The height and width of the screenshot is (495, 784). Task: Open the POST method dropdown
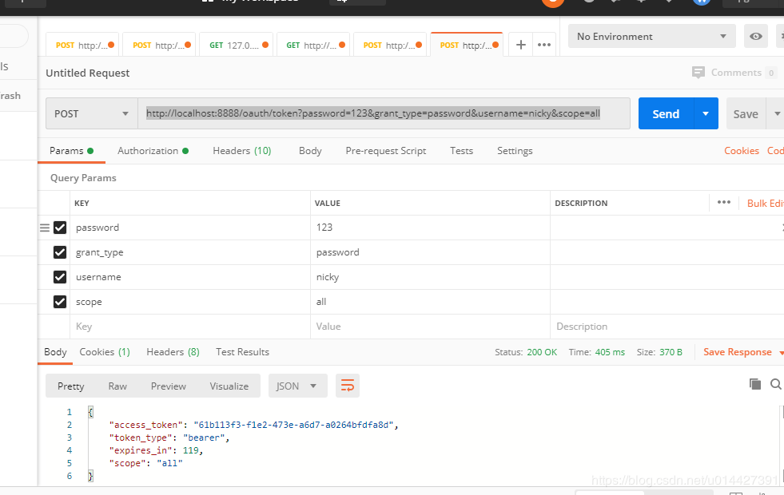tap(91, 113)
